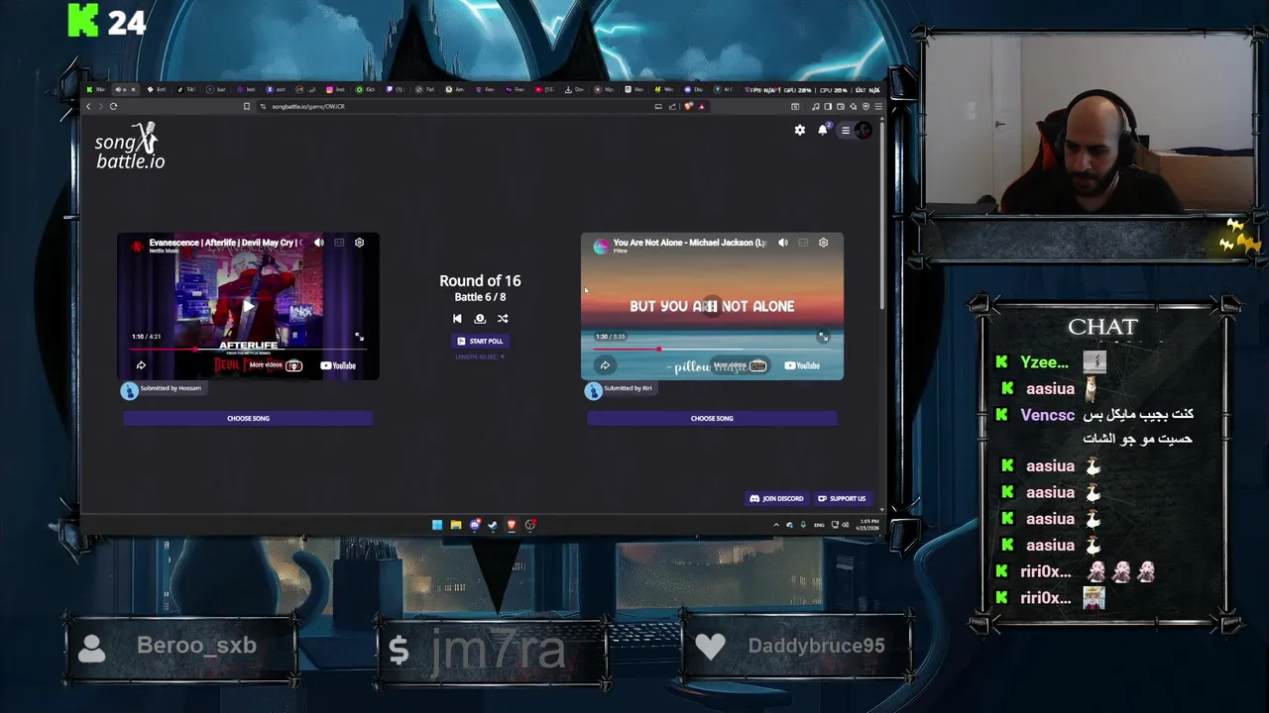
Task: Go back in the browser
Action: pos(88,106)
